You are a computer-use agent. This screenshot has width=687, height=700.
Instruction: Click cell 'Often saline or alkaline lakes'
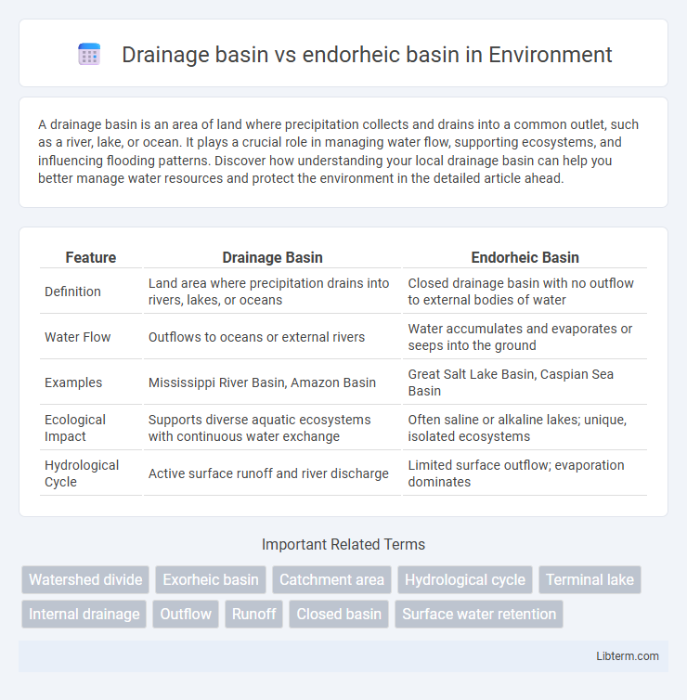(x=525, y=428)
